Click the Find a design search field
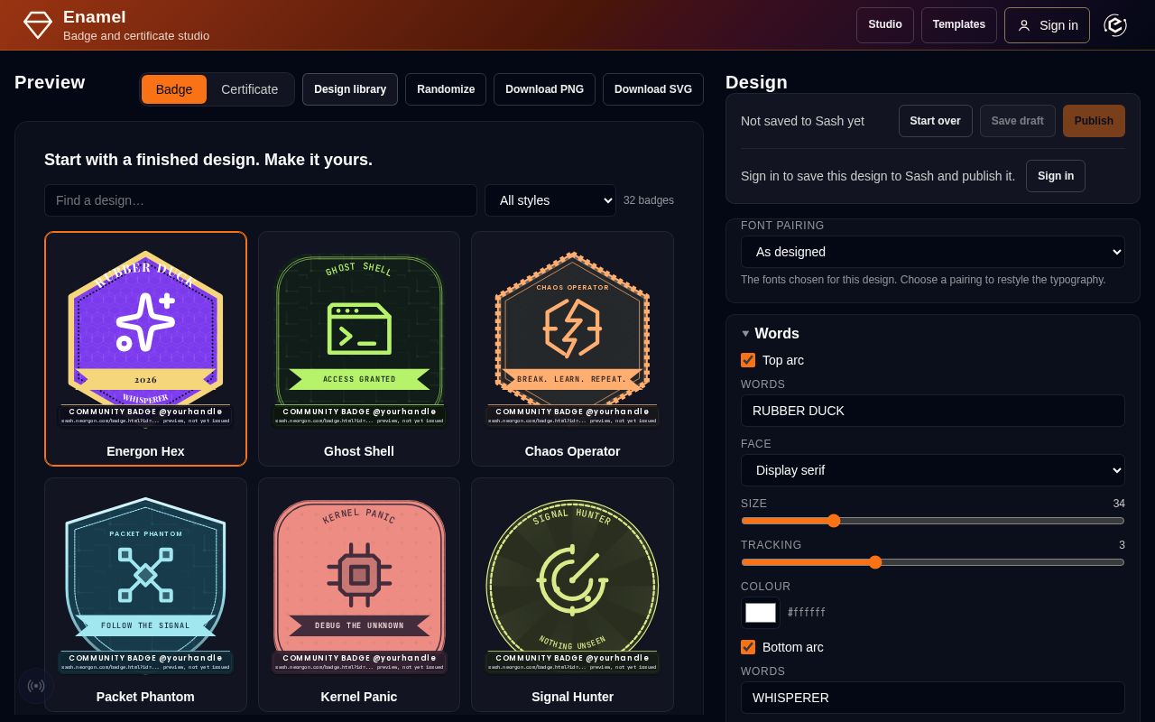Viewport: 1155px width, 722px height. pos(261,200)
